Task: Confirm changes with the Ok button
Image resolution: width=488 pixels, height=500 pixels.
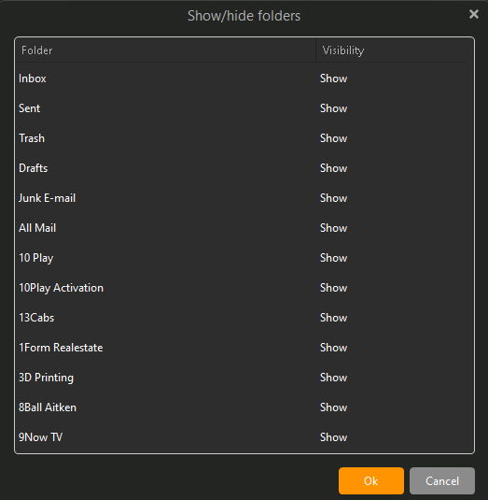Action: click(371, 480)
